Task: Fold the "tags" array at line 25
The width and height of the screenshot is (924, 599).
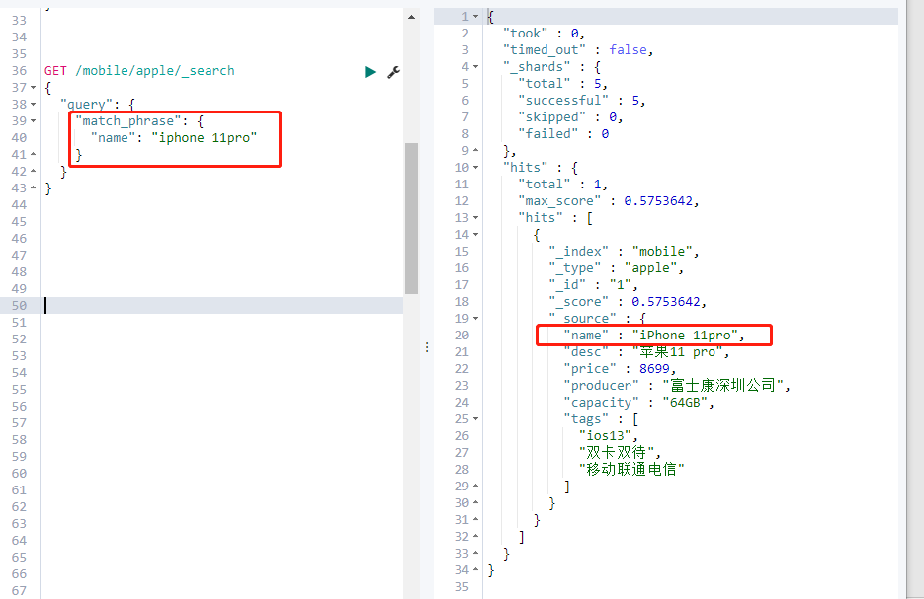Action: 476,419
